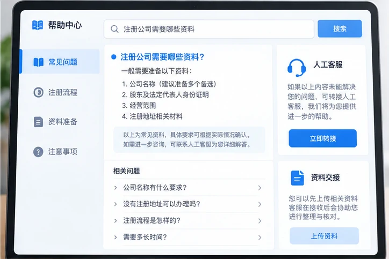The image size is (389, 259).
Task: Click the 上传资料 button
Action: pyautogui.click(x=324, y=236)
